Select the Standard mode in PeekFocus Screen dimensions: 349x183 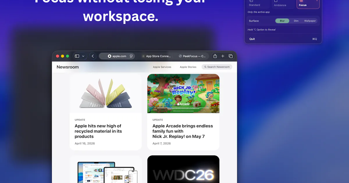click(x=258, y=3)
